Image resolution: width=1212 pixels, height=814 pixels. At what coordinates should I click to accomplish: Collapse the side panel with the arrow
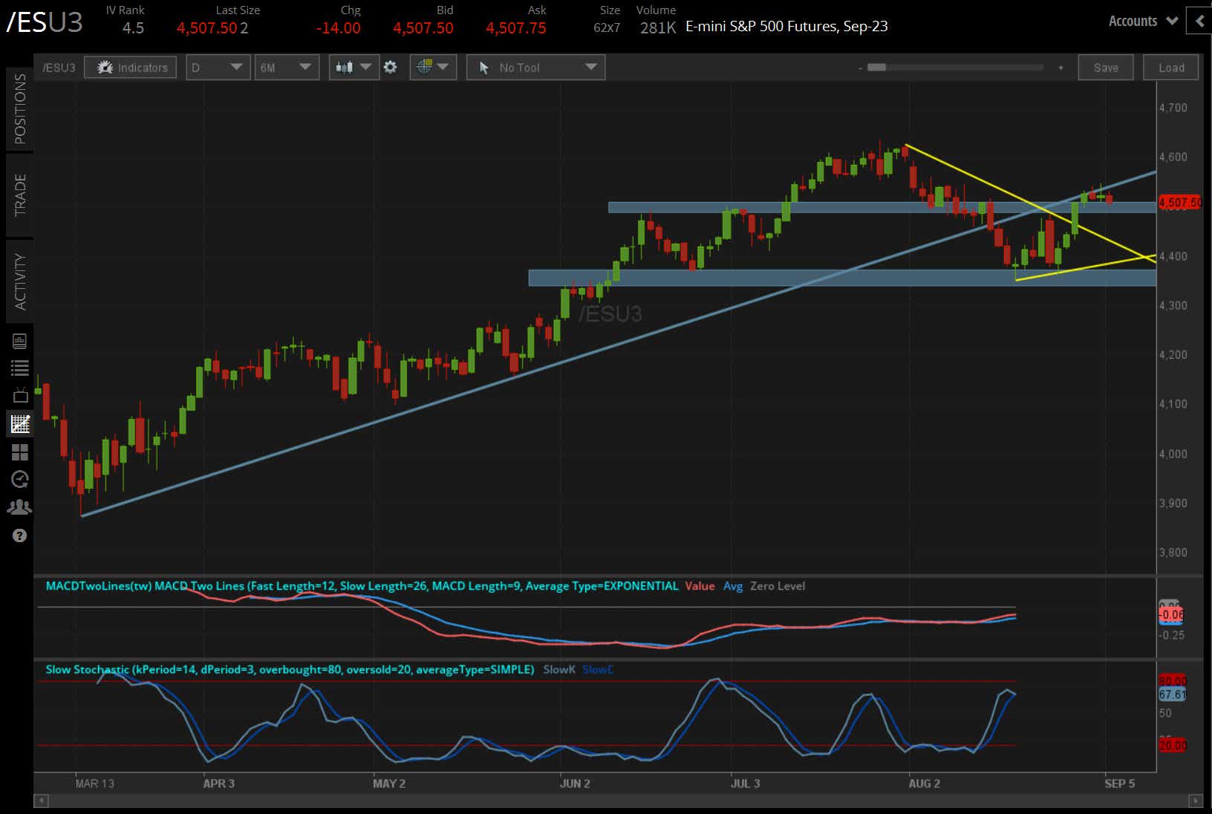pos(1199,22)
